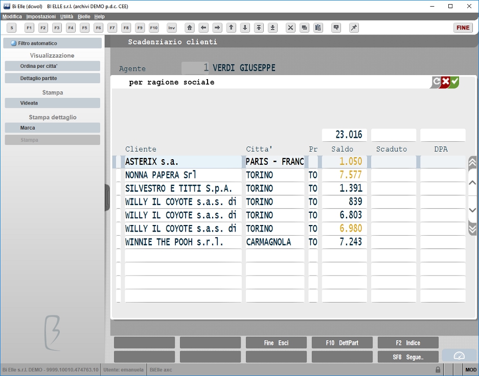The image size is (479, 376).
Task: Click the left arrow toolbar icon
Action: point(203,28)
